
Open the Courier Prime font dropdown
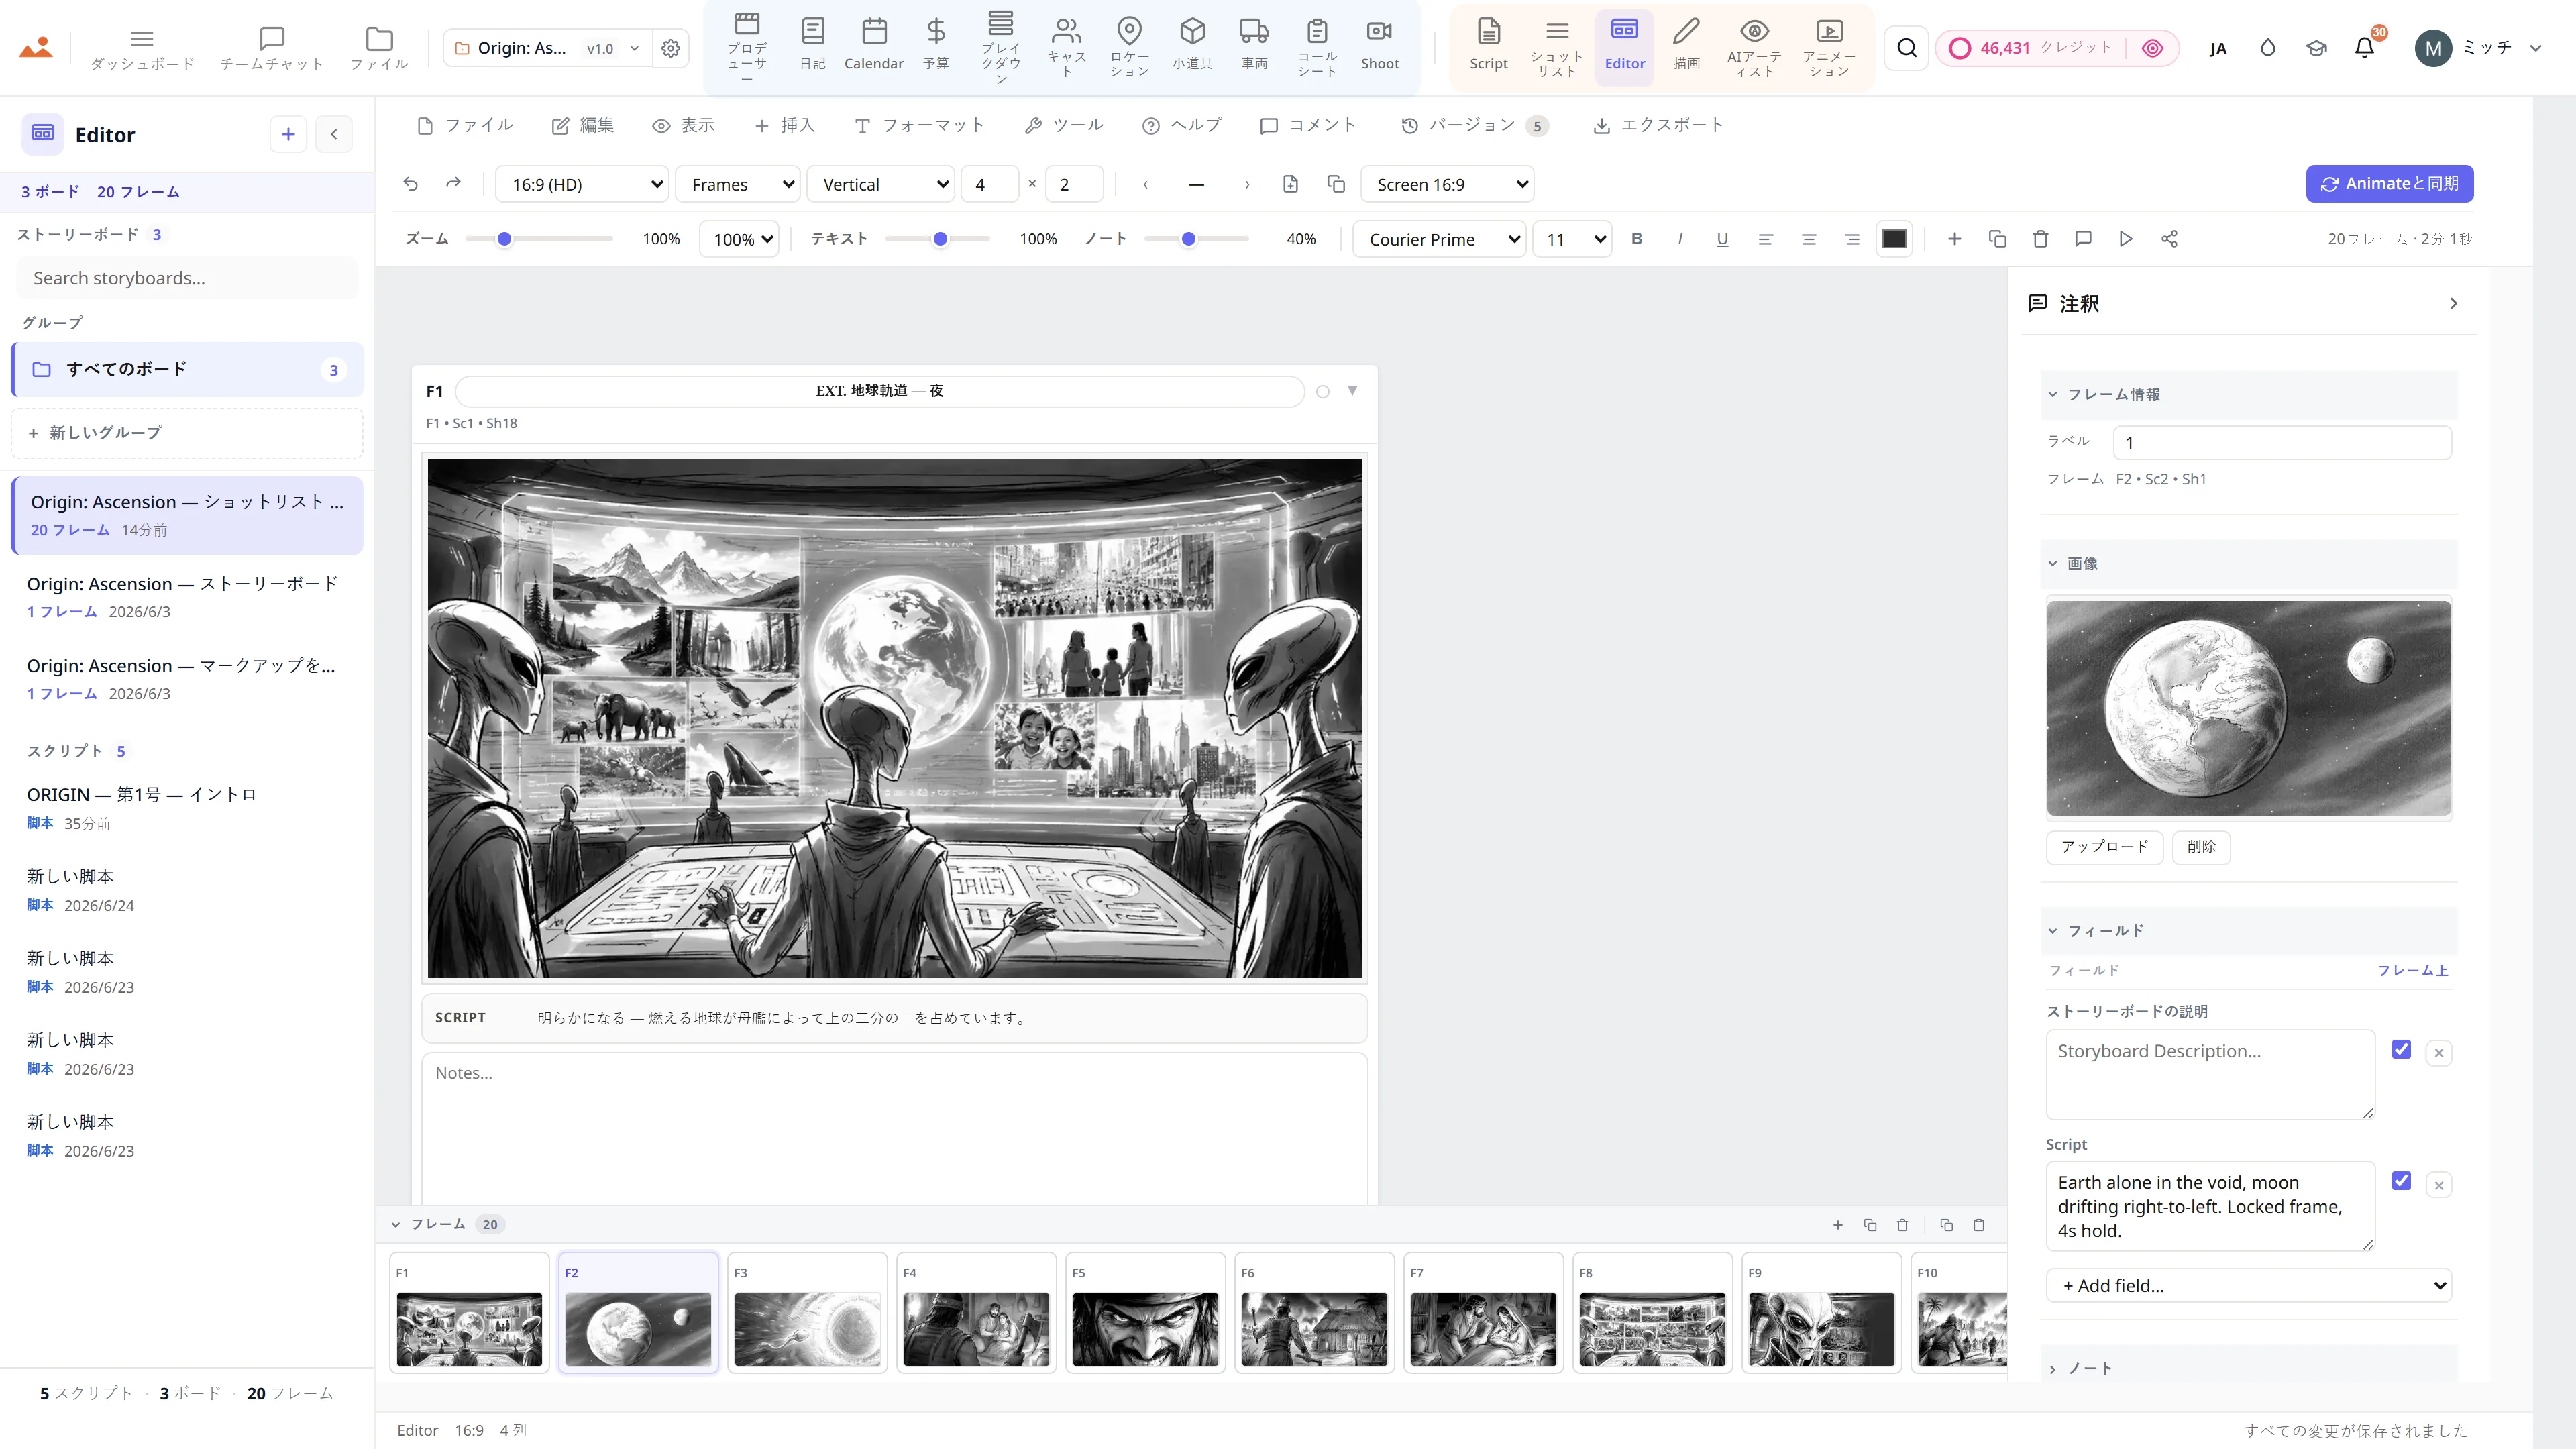tap(1439, 239)
